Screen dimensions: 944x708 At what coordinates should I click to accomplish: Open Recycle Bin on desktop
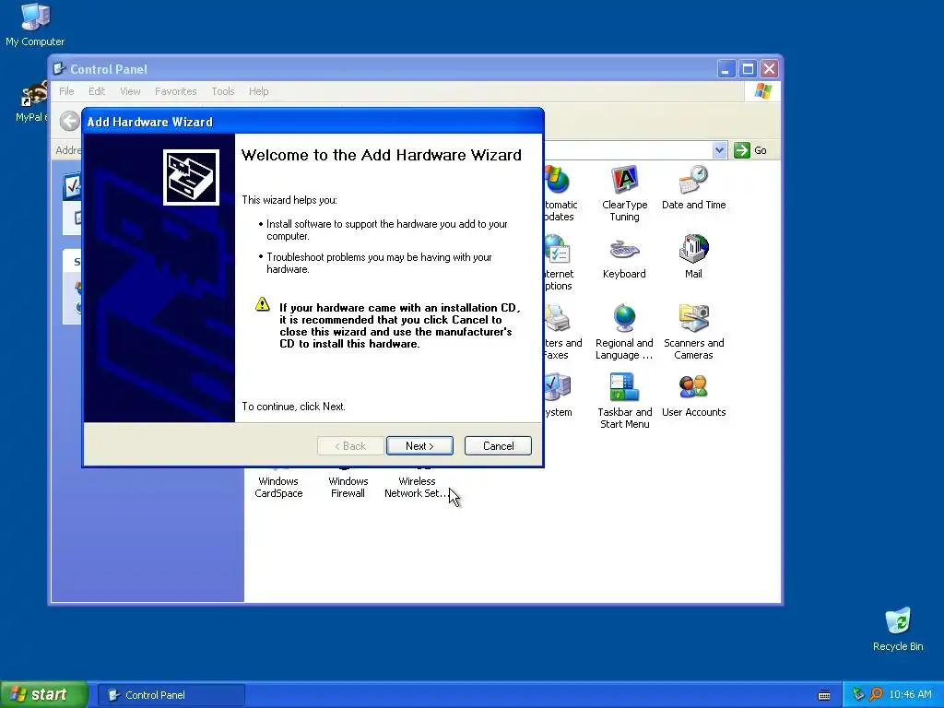898,629
